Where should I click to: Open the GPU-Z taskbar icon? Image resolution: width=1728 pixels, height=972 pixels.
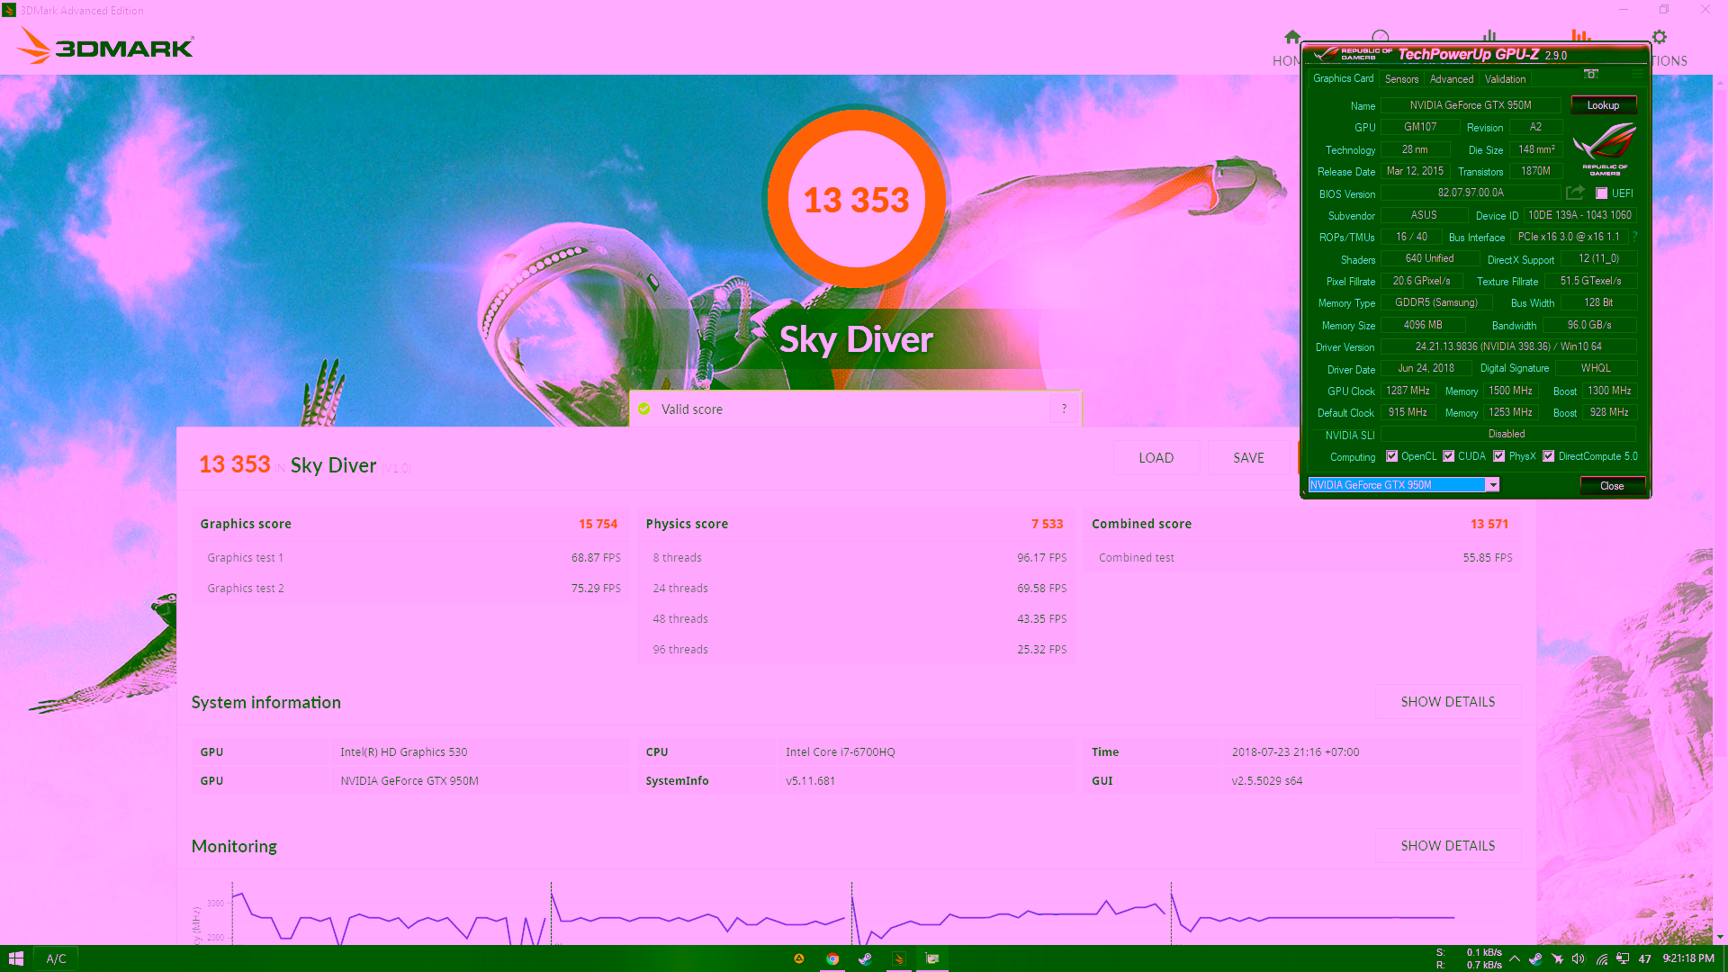[932, 958]
